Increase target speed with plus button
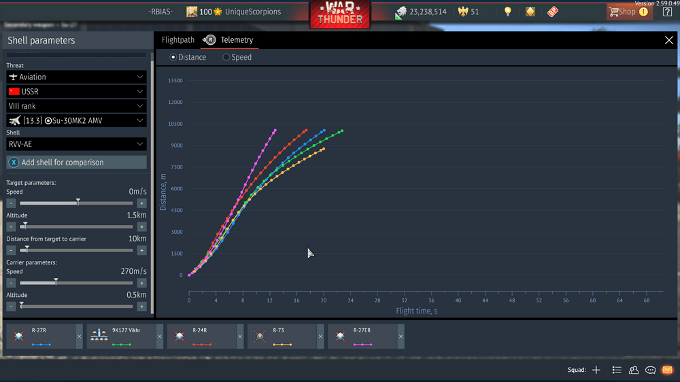Screen dimensions: 680x382 pos(142,203)
